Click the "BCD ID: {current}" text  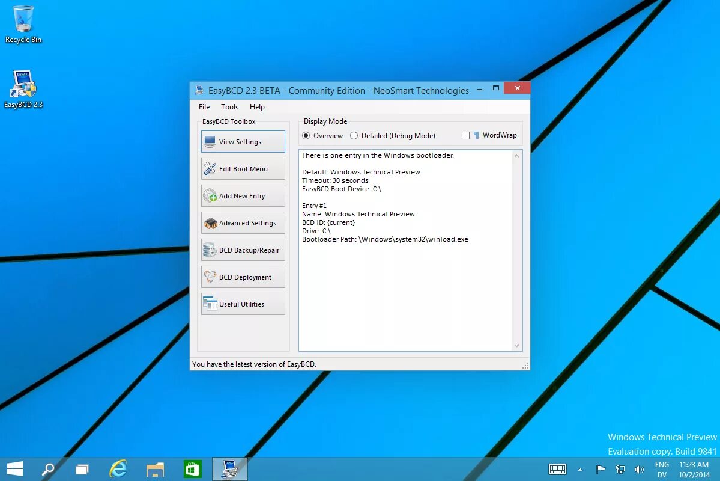[328, 222]
